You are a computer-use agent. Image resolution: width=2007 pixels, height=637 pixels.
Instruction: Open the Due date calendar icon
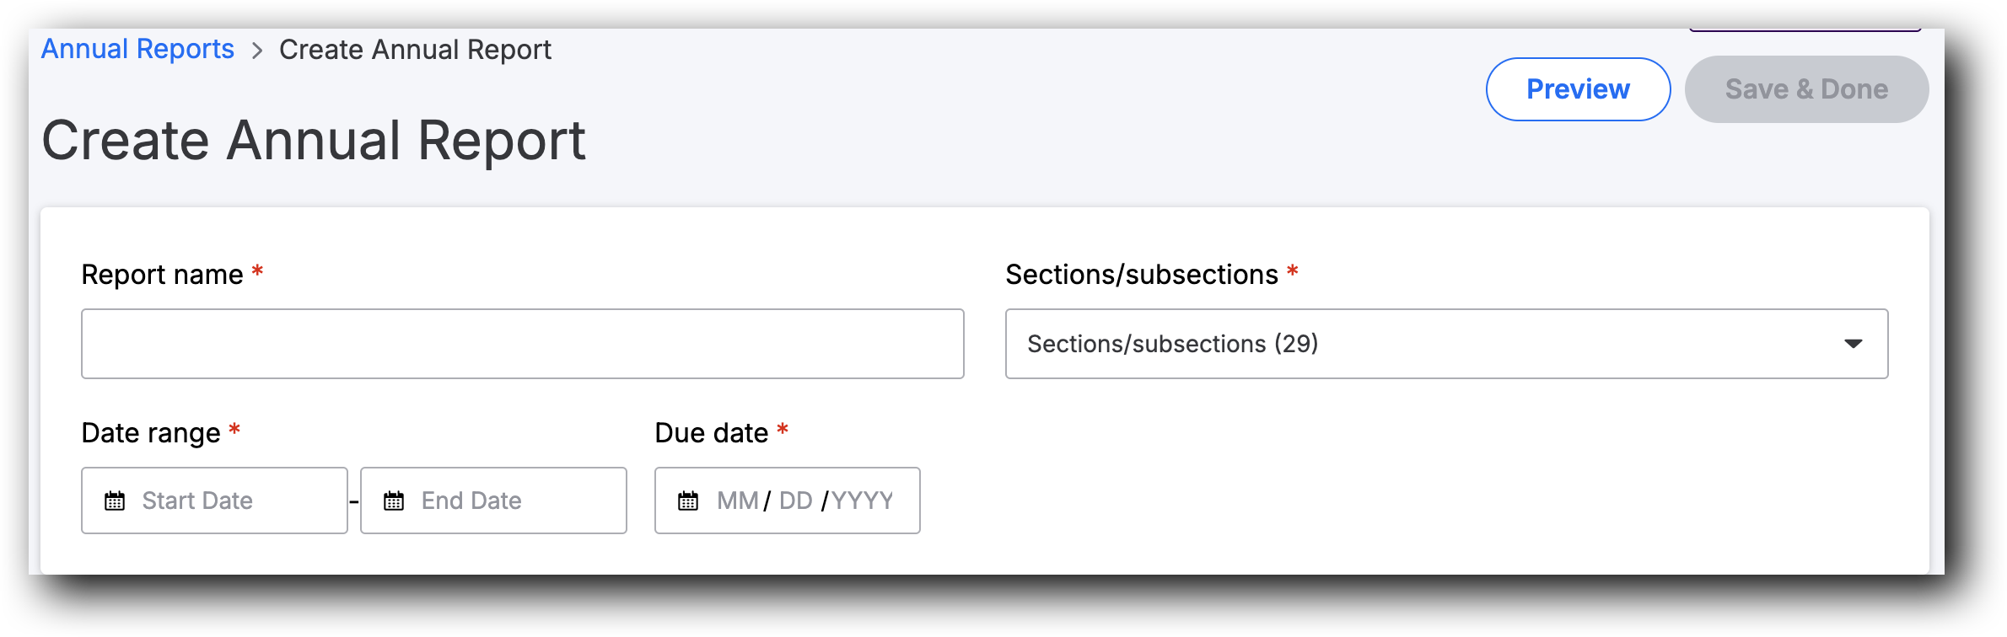(688, 501)
